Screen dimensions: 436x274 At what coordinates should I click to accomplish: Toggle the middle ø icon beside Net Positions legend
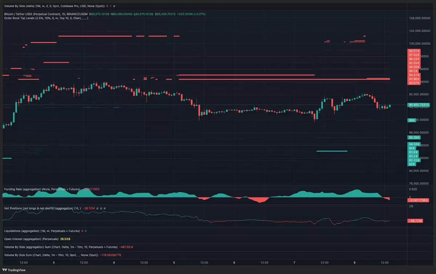(x=101, y=208)
